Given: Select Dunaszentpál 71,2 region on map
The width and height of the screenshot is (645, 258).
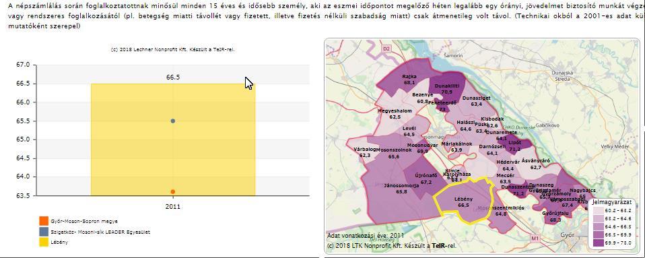Looking at the screenshot, I should (x=518, y=190).
